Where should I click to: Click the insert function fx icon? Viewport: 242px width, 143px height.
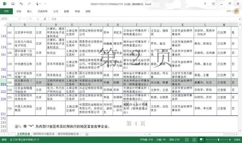pos(45,19)
